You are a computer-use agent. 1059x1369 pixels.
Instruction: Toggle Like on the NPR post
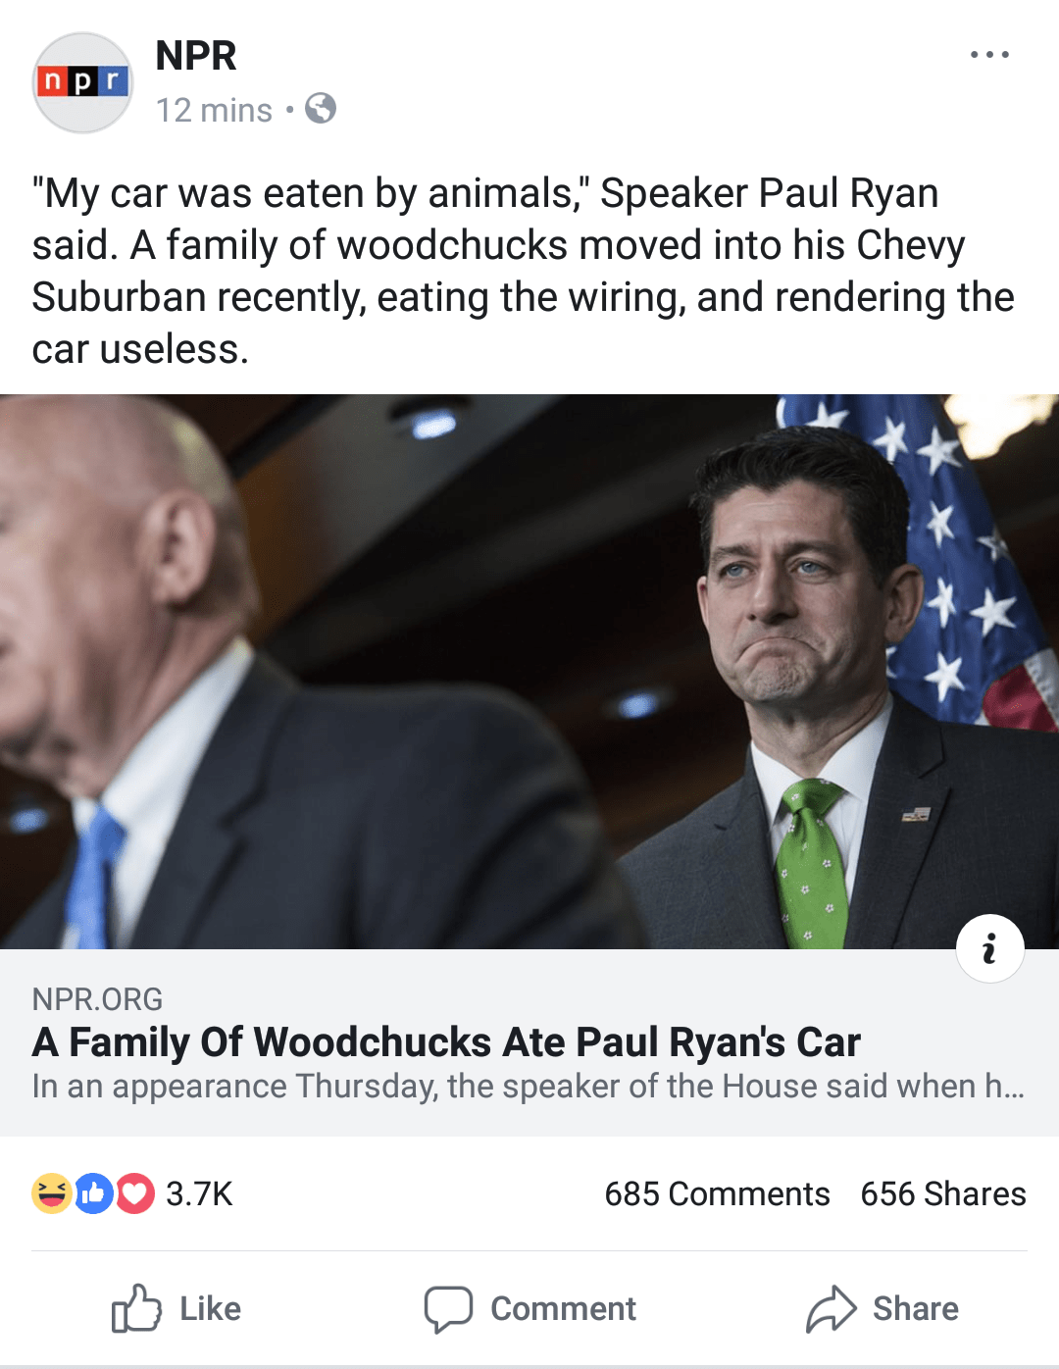[176, 1308]
